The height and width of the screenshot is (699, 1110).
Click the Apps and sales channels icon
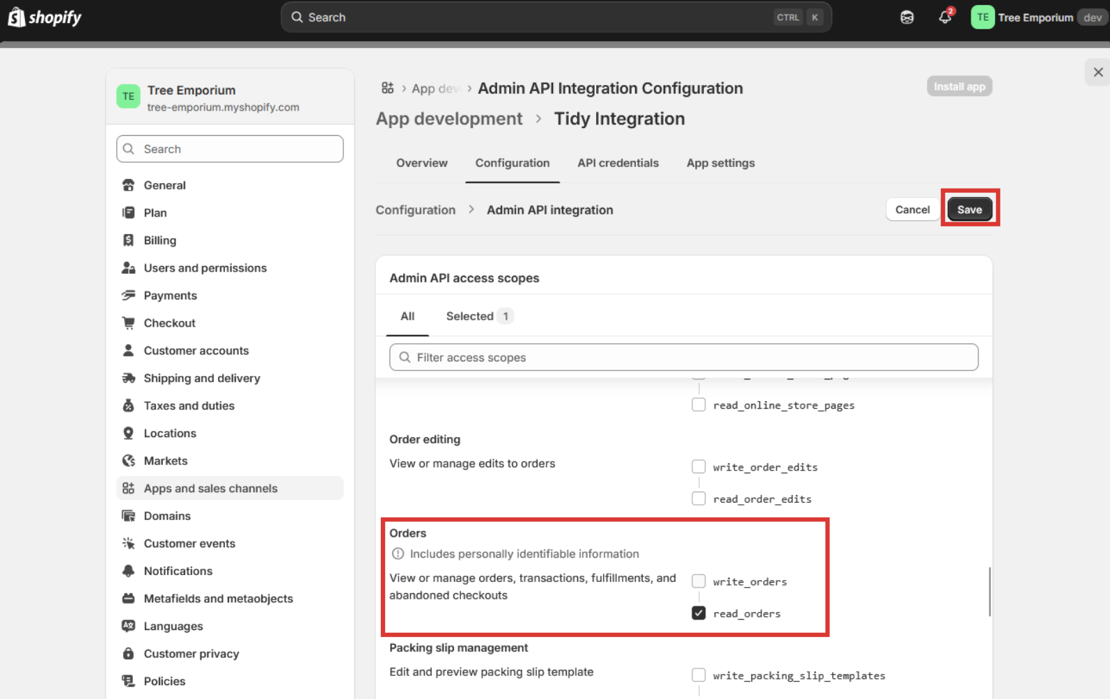(128, 489)
